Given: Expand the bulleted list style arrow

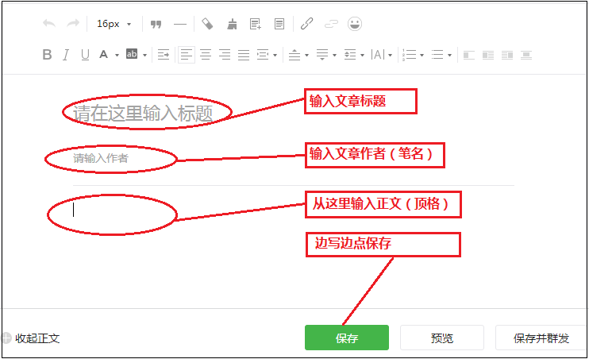Looking at the screenshot, I should click(449, 56).
